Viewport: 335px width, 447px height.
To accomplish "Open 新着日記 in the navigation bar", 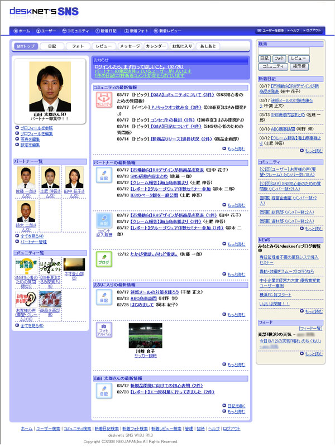I will (x=106, y=31).
